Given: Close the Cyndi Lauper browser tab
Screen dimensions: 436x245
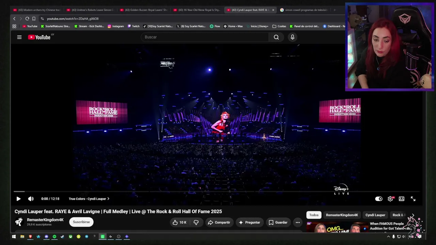Looking at the screenshot, I should pyautogui.click(x=273, y=10).
